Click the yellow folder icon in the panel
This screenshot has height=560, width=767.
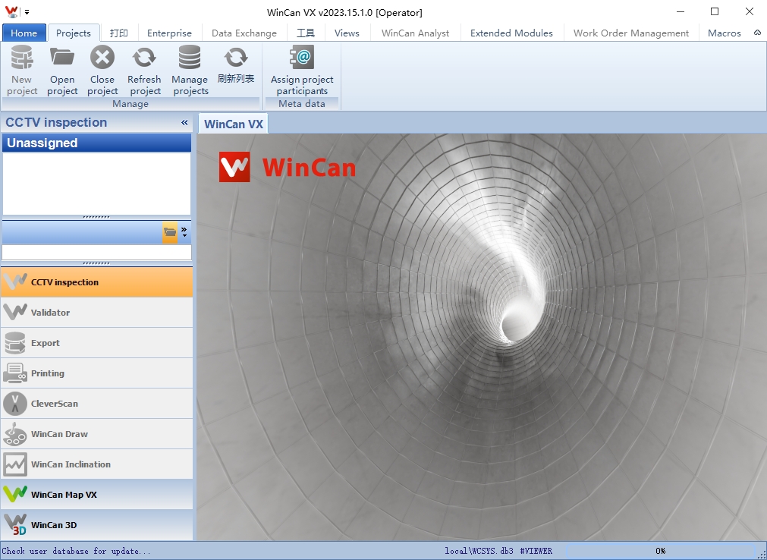[x=170, y=232]
